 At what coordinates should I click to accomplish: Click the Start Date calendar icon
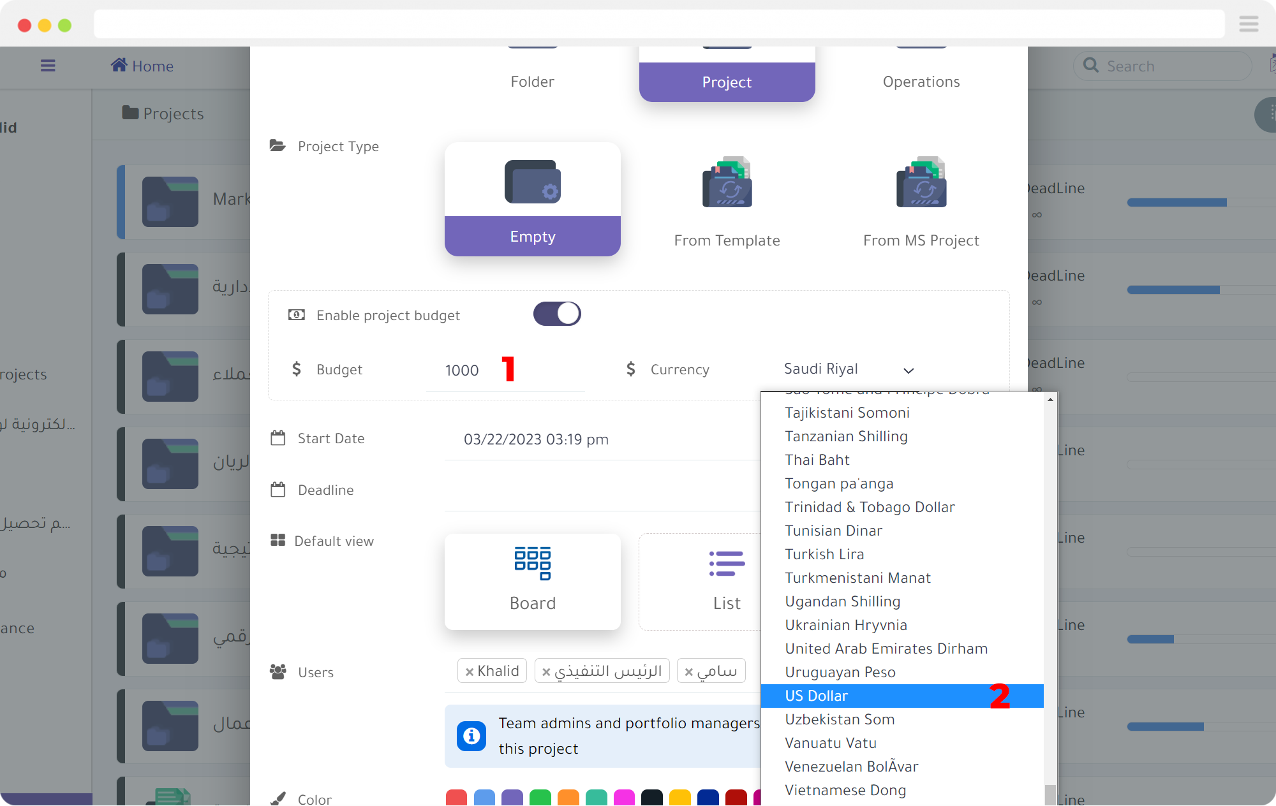tap(278, 438)
